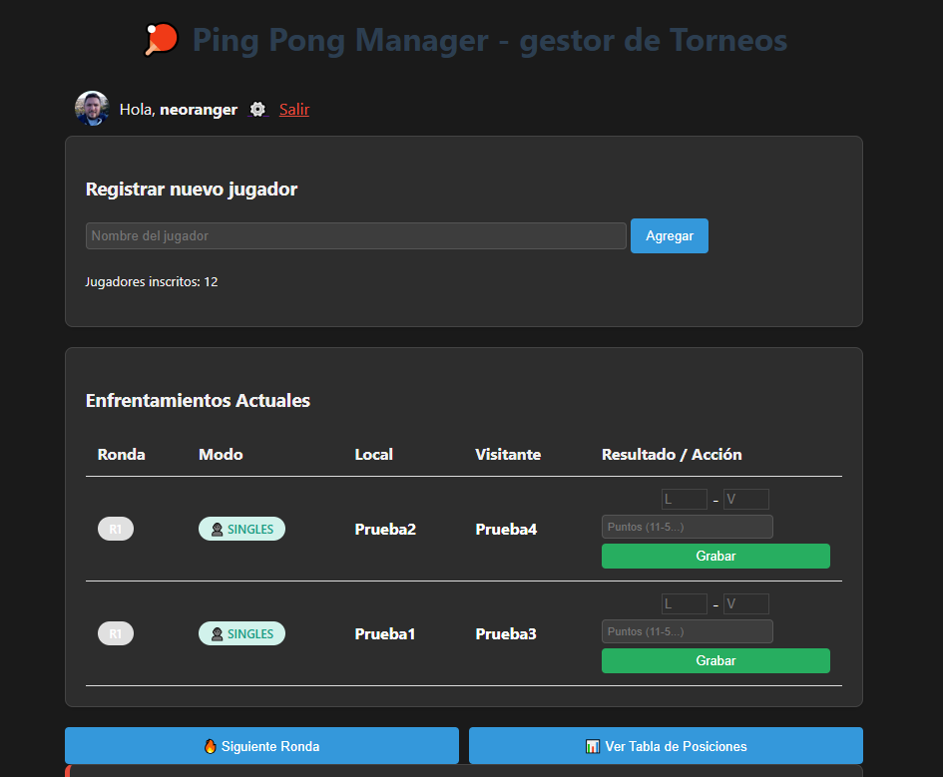
Task: Click Grabar for Prueba2 vs Prueba4
Action: pyautogui.click(x=714, y=556)
